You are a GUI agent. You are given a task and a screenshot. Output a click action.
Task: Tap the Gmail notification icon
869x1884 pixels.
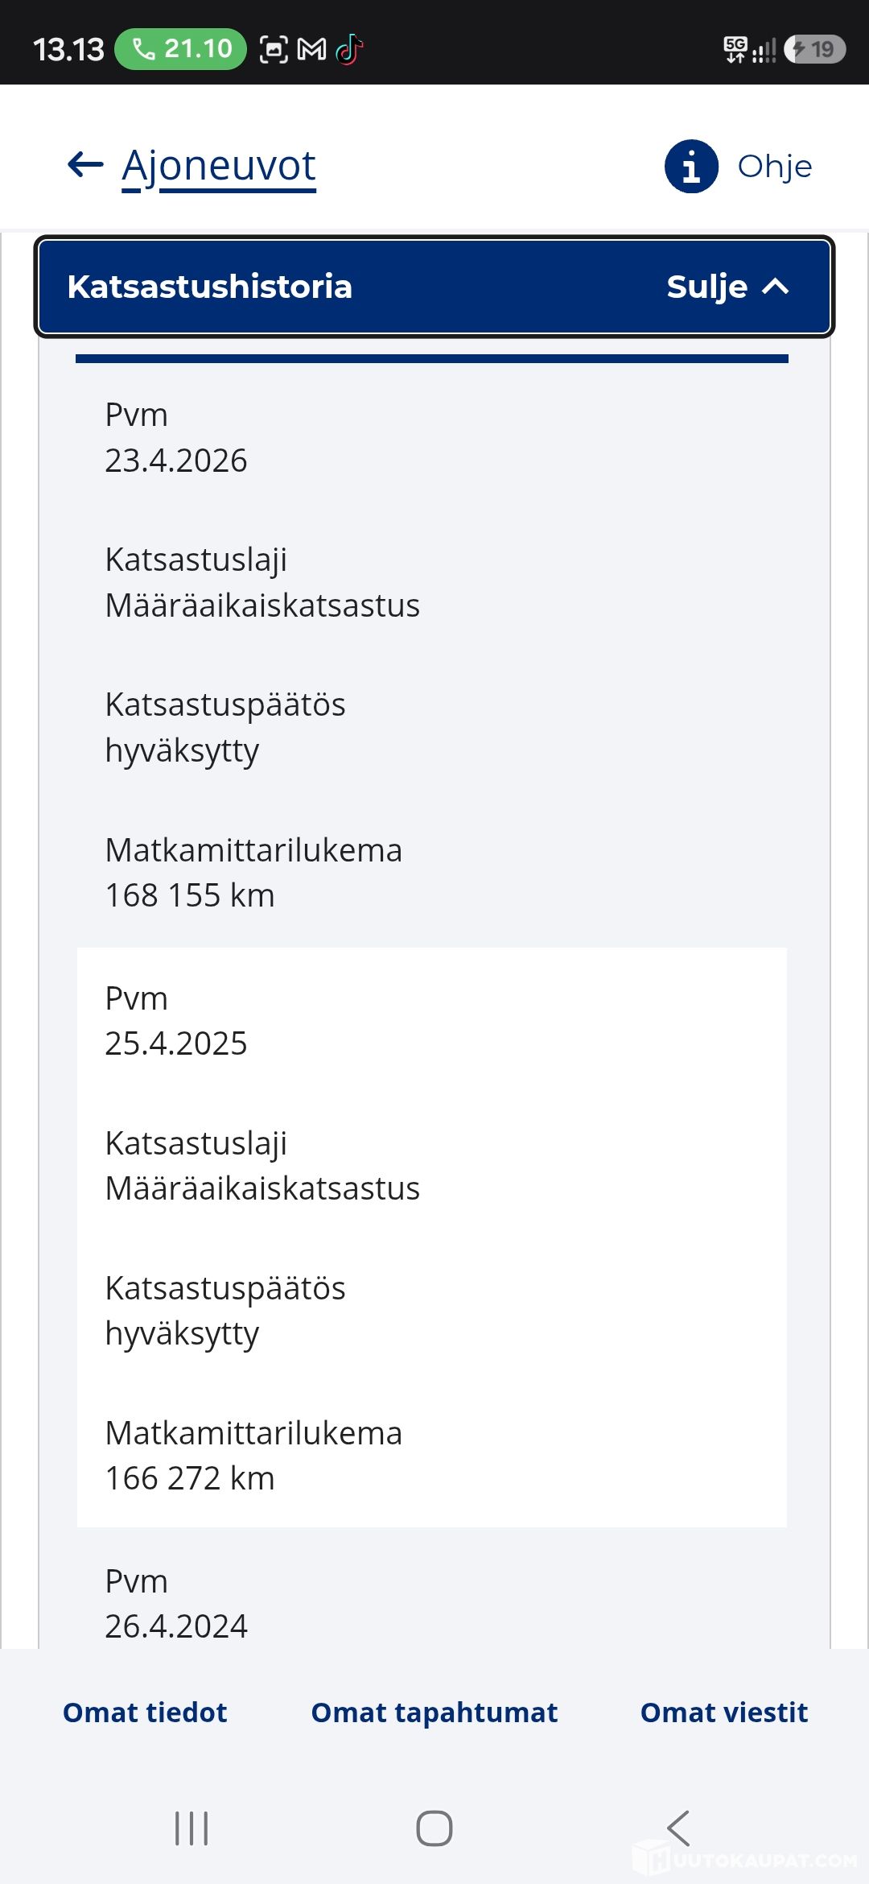point(312,50)
